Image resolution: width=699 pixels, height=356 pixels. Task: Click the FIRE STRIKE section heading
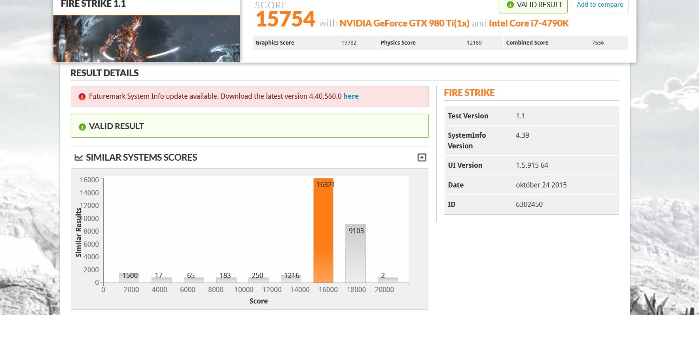tap(469, 93)
